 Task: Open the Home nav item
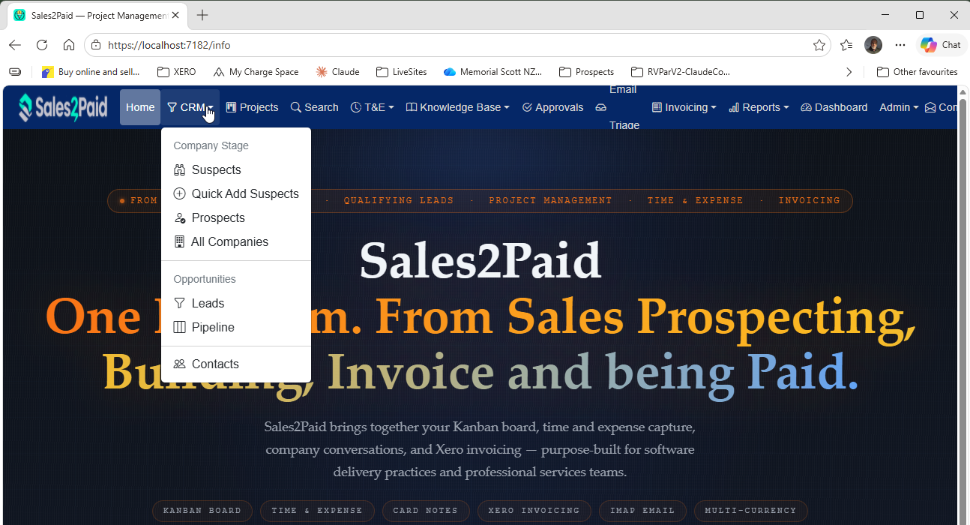click(140, 107)
